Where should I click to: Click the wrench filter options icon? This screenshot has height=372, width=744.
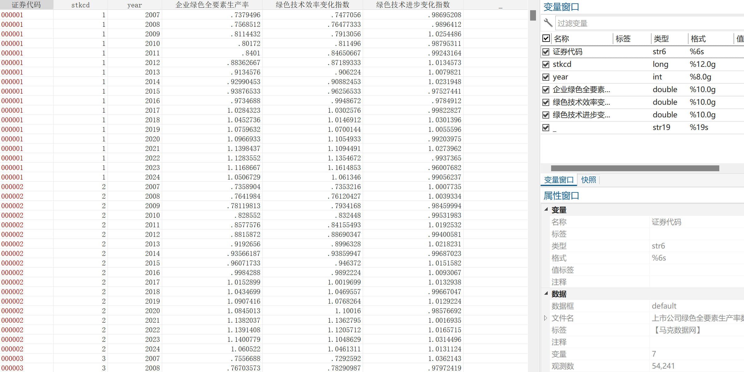pyautogui.click(x=548, y=23)
